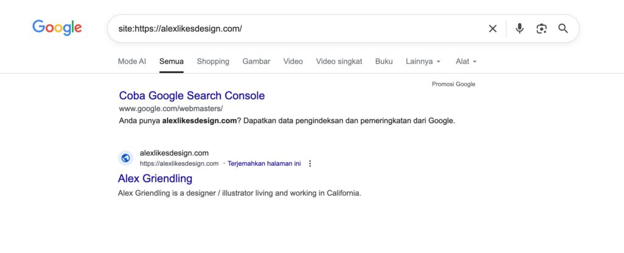Viewport: 624px width, 253px height.
Task: Click the alexlikesdesign.com globe favicon
Action: coord(126,158)
